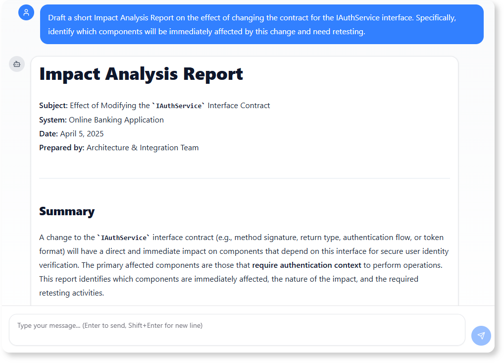Click the "Subject:" label
The width and height of the screenshot is (504, 363).
coord(52,105)
